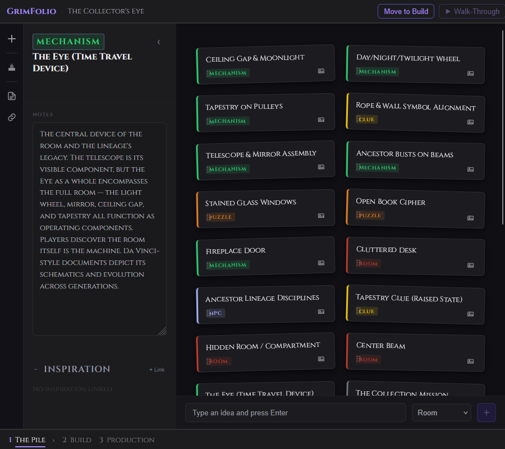Viewport: 505px width, 449px height.
Task: Click image icon on Day/Night/Twilight Wheel card
Action: [x=471, y=74]
